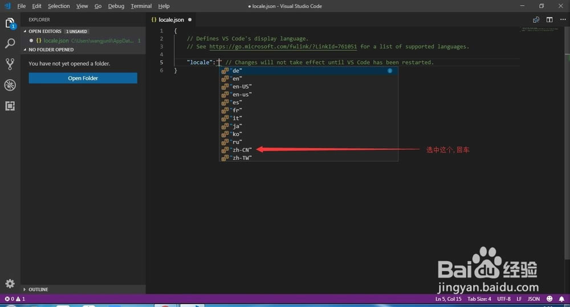This screenshot has height=307, width=570.
Task: Choose "de" from suggestion list
Action: [308, 71]
